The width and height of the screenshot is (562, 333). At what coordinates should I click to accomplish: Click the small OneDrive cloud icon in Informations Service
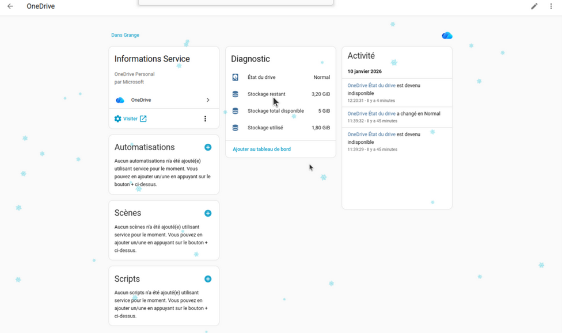click(120, 100)
